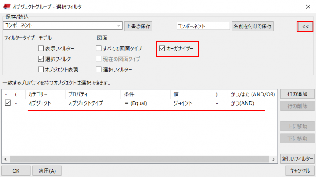Viewport: 316px width, 177px height.
Task: Click the opening parenthesis cell in row
Action: pyautogui.click(x=16, y=103)
